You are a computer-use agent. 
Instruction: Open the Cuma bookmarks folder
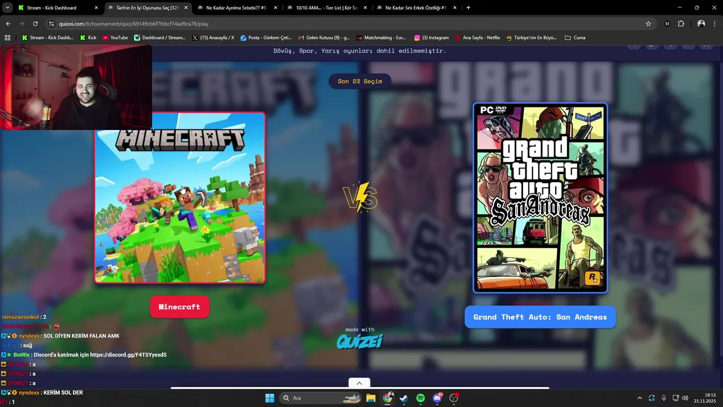(575, 38)
